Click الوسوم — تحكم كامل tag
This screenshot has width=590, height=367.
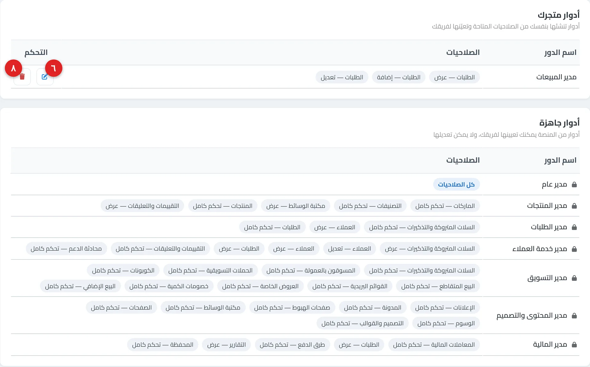click(446, 323)
